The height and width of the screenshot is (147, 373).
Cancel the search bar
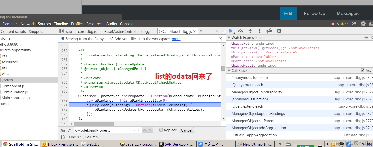pyautogui.click(x=186, y=130)
